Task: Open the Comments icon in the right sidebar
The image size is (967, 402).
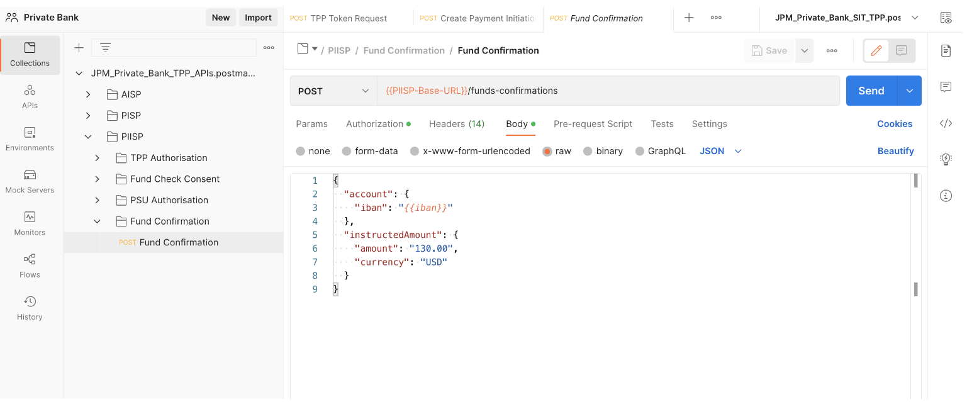Action: point(946,87)
